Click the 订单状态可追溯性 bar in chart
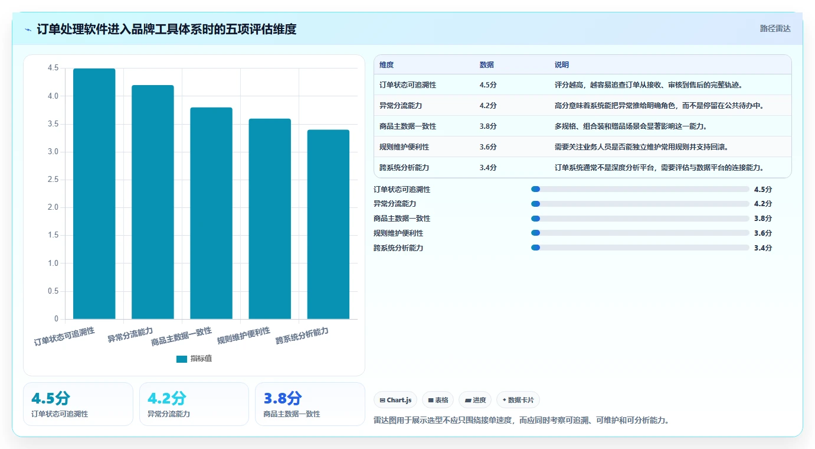 tap(94, 194)
